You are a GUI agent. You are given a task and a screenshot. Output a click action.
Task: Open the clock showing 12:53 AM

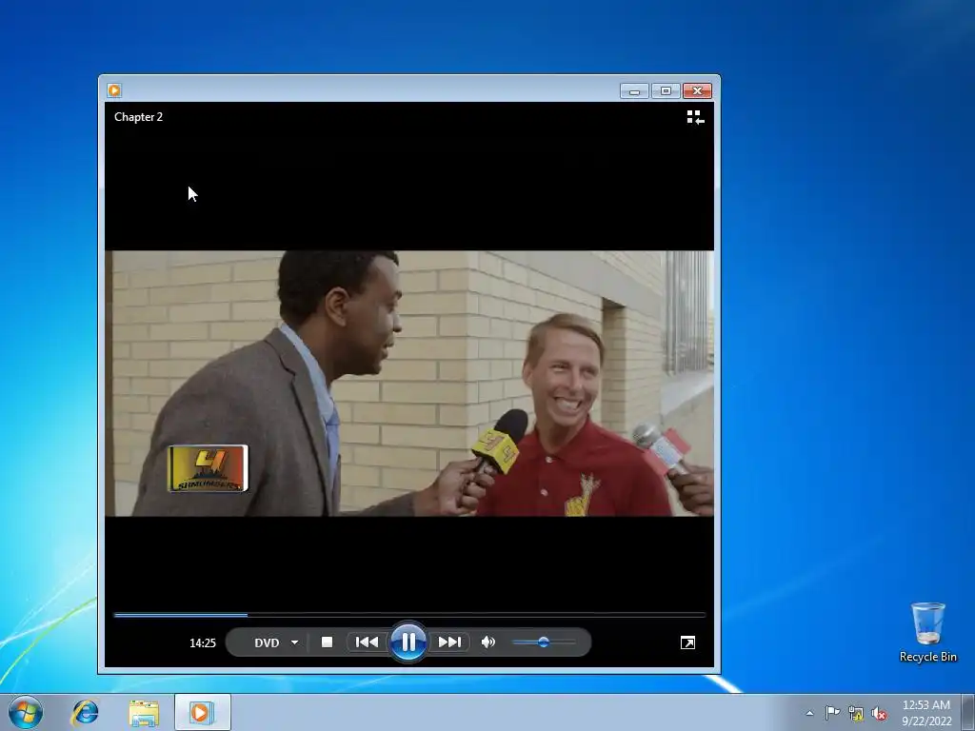(926, 713)
